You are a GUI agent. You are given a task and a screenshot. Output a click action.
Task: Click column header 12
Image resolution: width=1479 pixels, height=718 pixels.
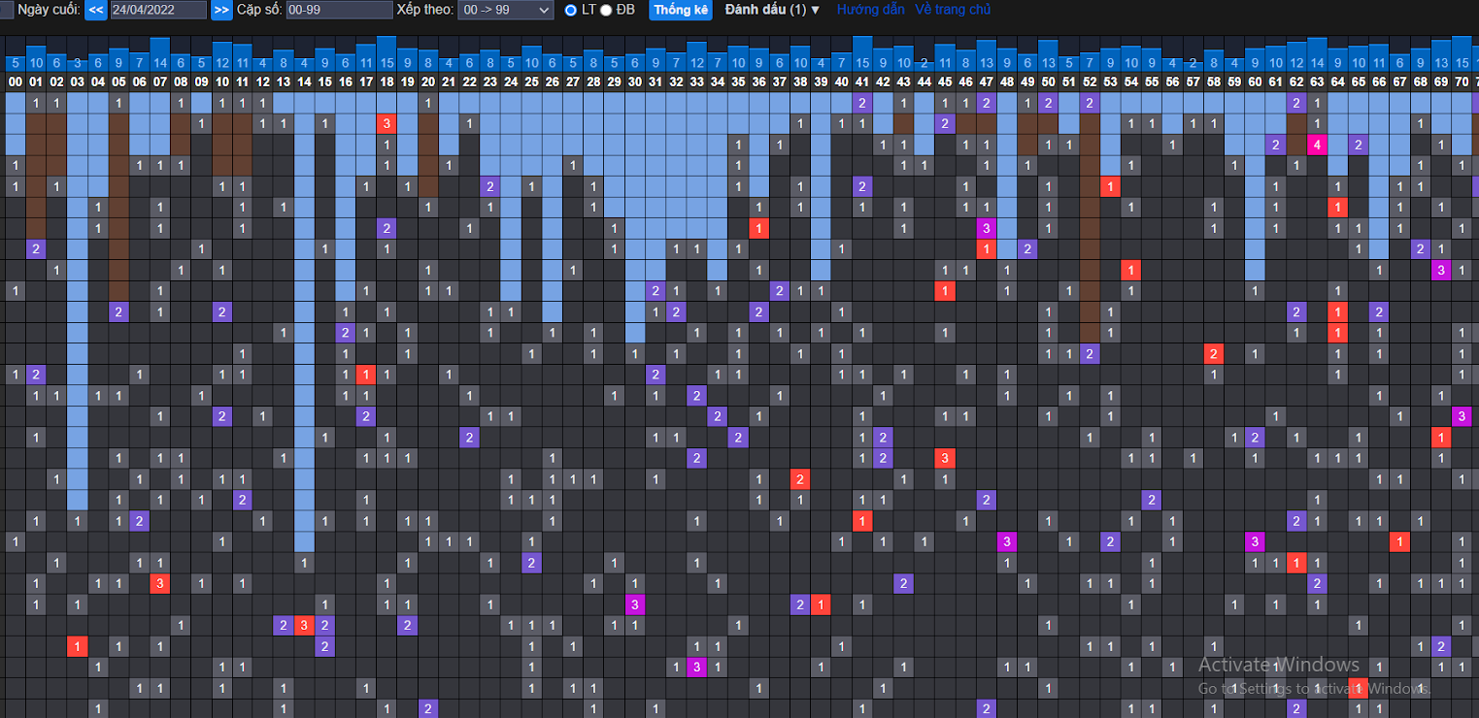tap(262, 82)
